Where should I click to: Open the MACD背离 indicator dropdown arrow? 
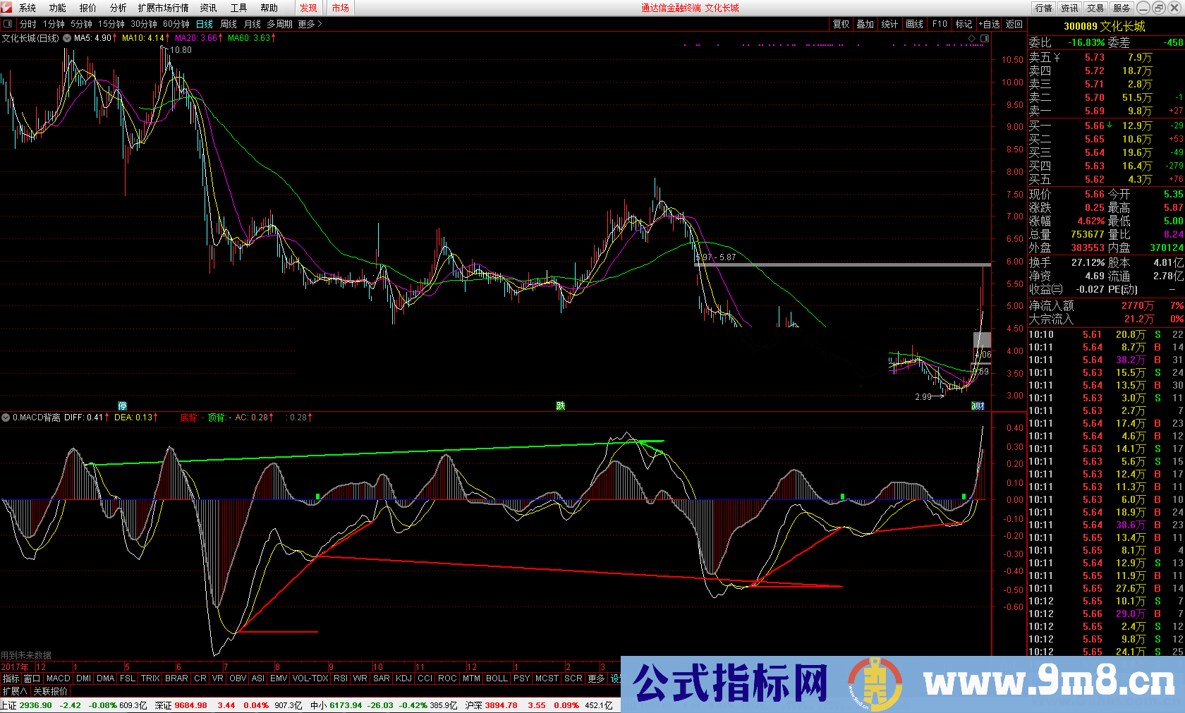(x=6, y=418)
